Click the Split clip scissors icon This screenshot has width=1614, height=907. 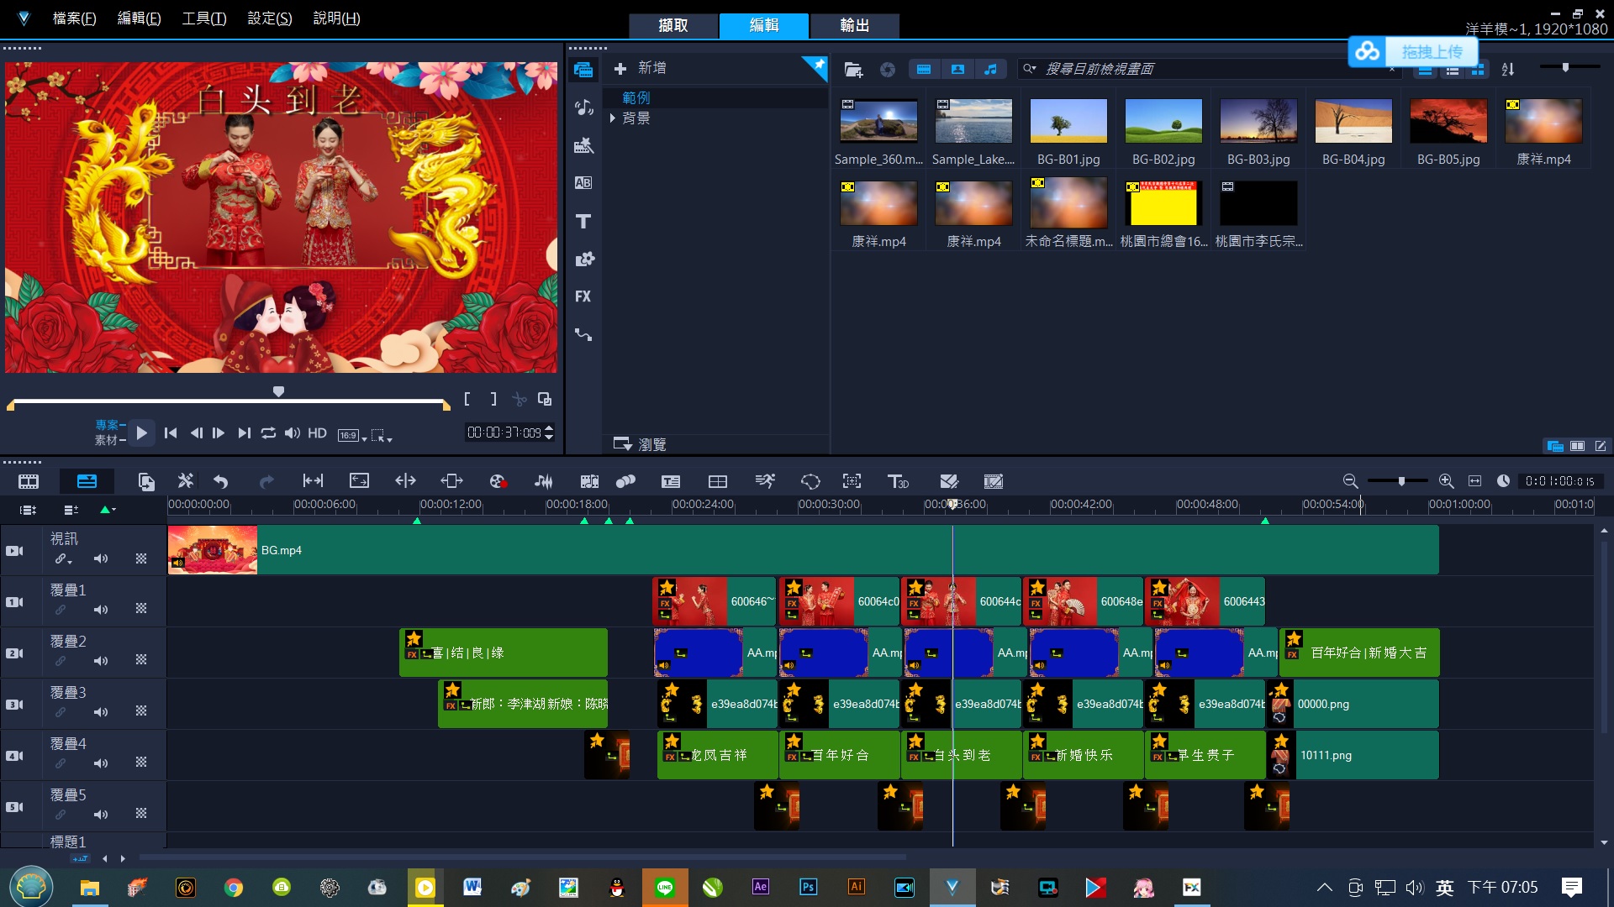pyautogui.click(x=520, y=399)
